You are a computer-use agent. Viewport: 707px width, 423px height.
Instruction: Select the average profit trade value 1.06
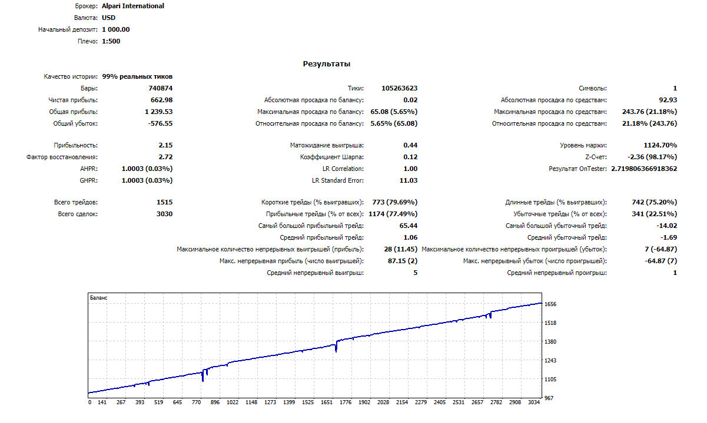click(411, 237)
